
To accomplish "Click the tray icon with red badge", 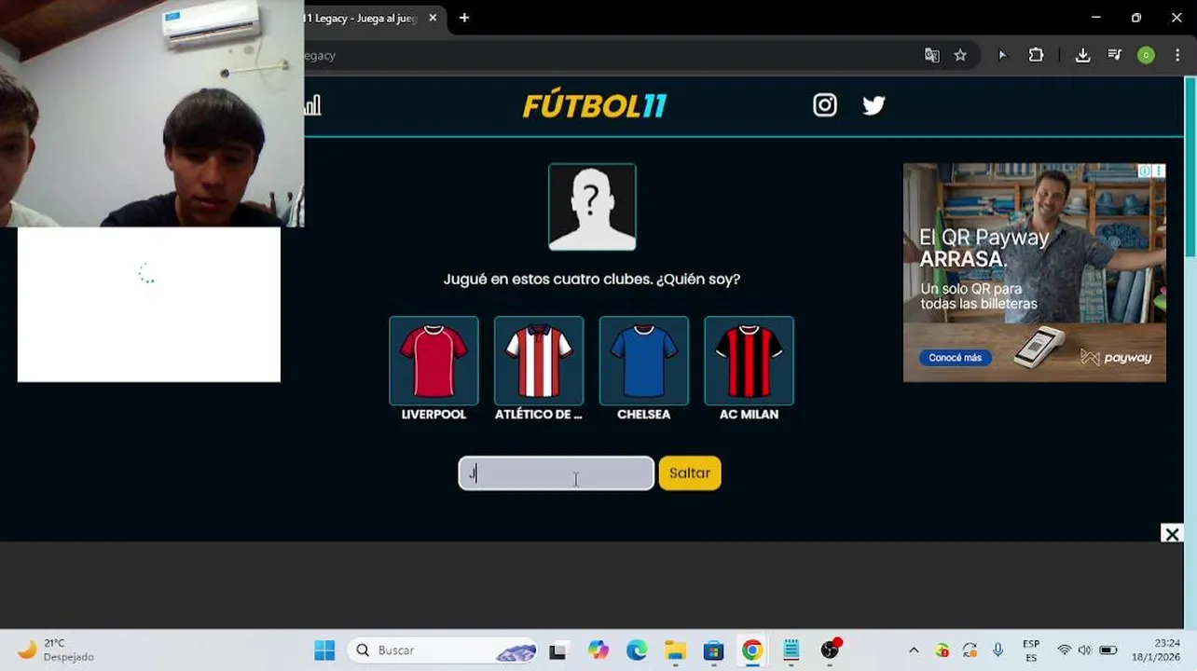I will click(x=942, y=650).
